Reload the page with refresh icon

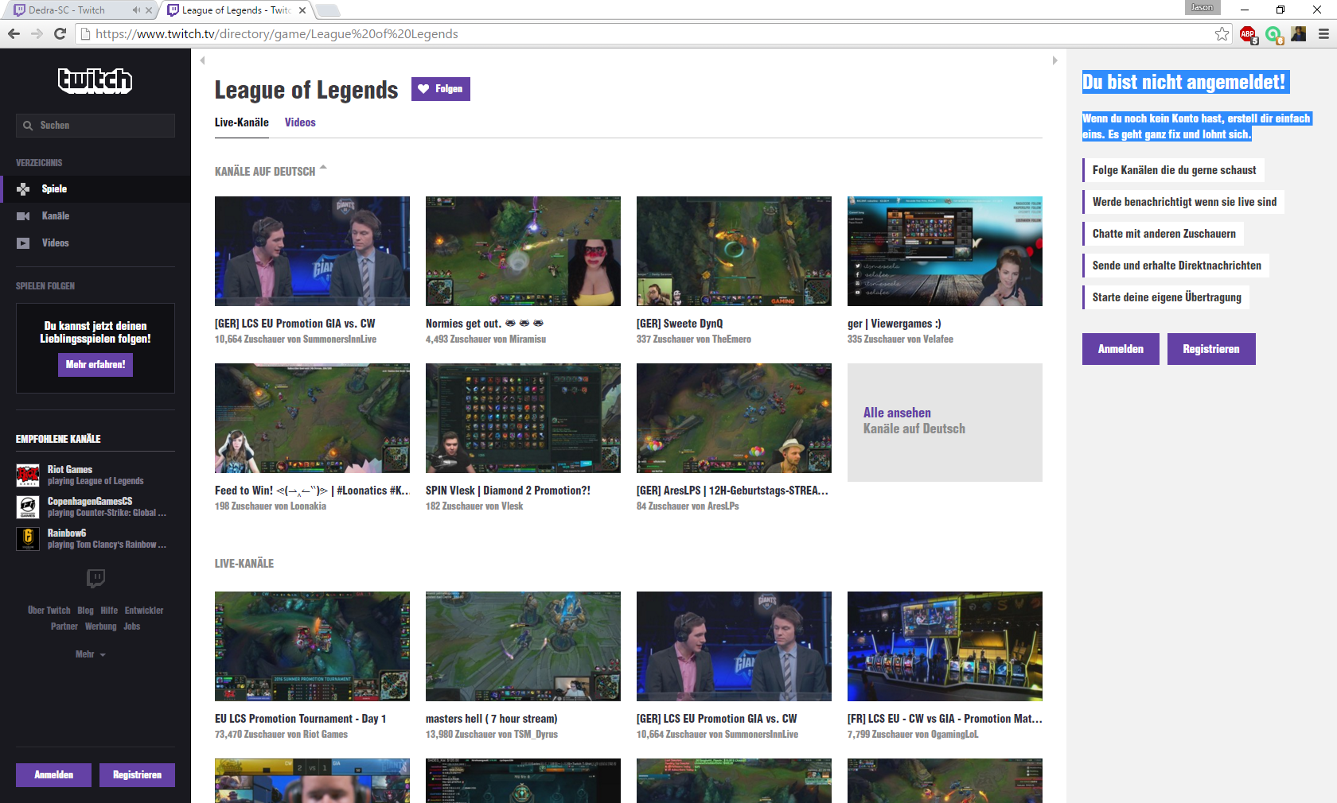click(x=60, y=33)
